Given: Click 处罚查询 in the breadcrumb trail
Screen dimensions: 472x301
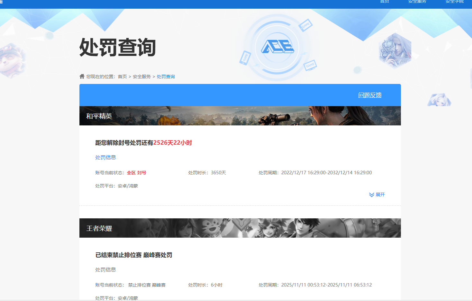Looking at the screenshot, I should [166, 77].
